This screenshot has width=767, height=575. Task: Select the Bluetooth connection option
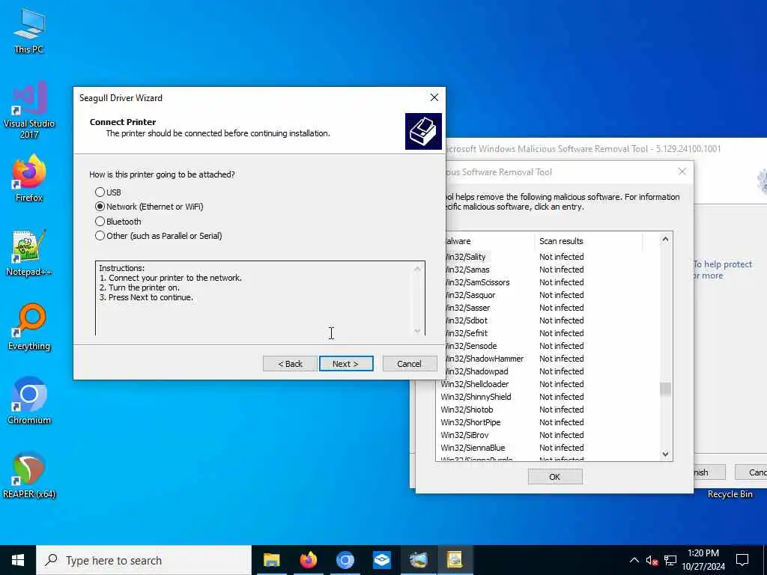tap(118, 222)
